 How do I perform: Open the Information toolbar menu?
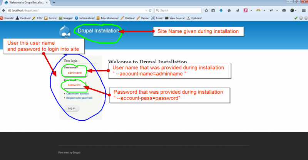tap(85, 18)
